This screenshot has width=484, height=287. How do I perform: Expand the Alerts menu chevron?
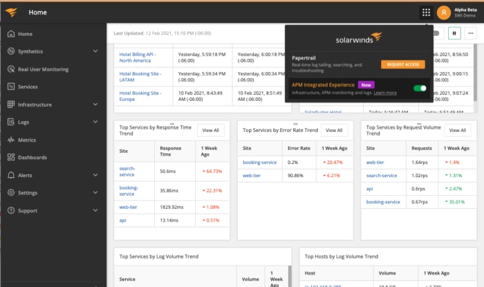point(95,175)
